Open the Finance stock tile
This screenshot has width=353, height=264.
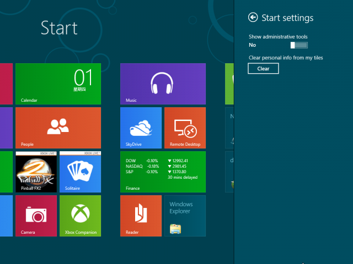(x=163, y=172)
